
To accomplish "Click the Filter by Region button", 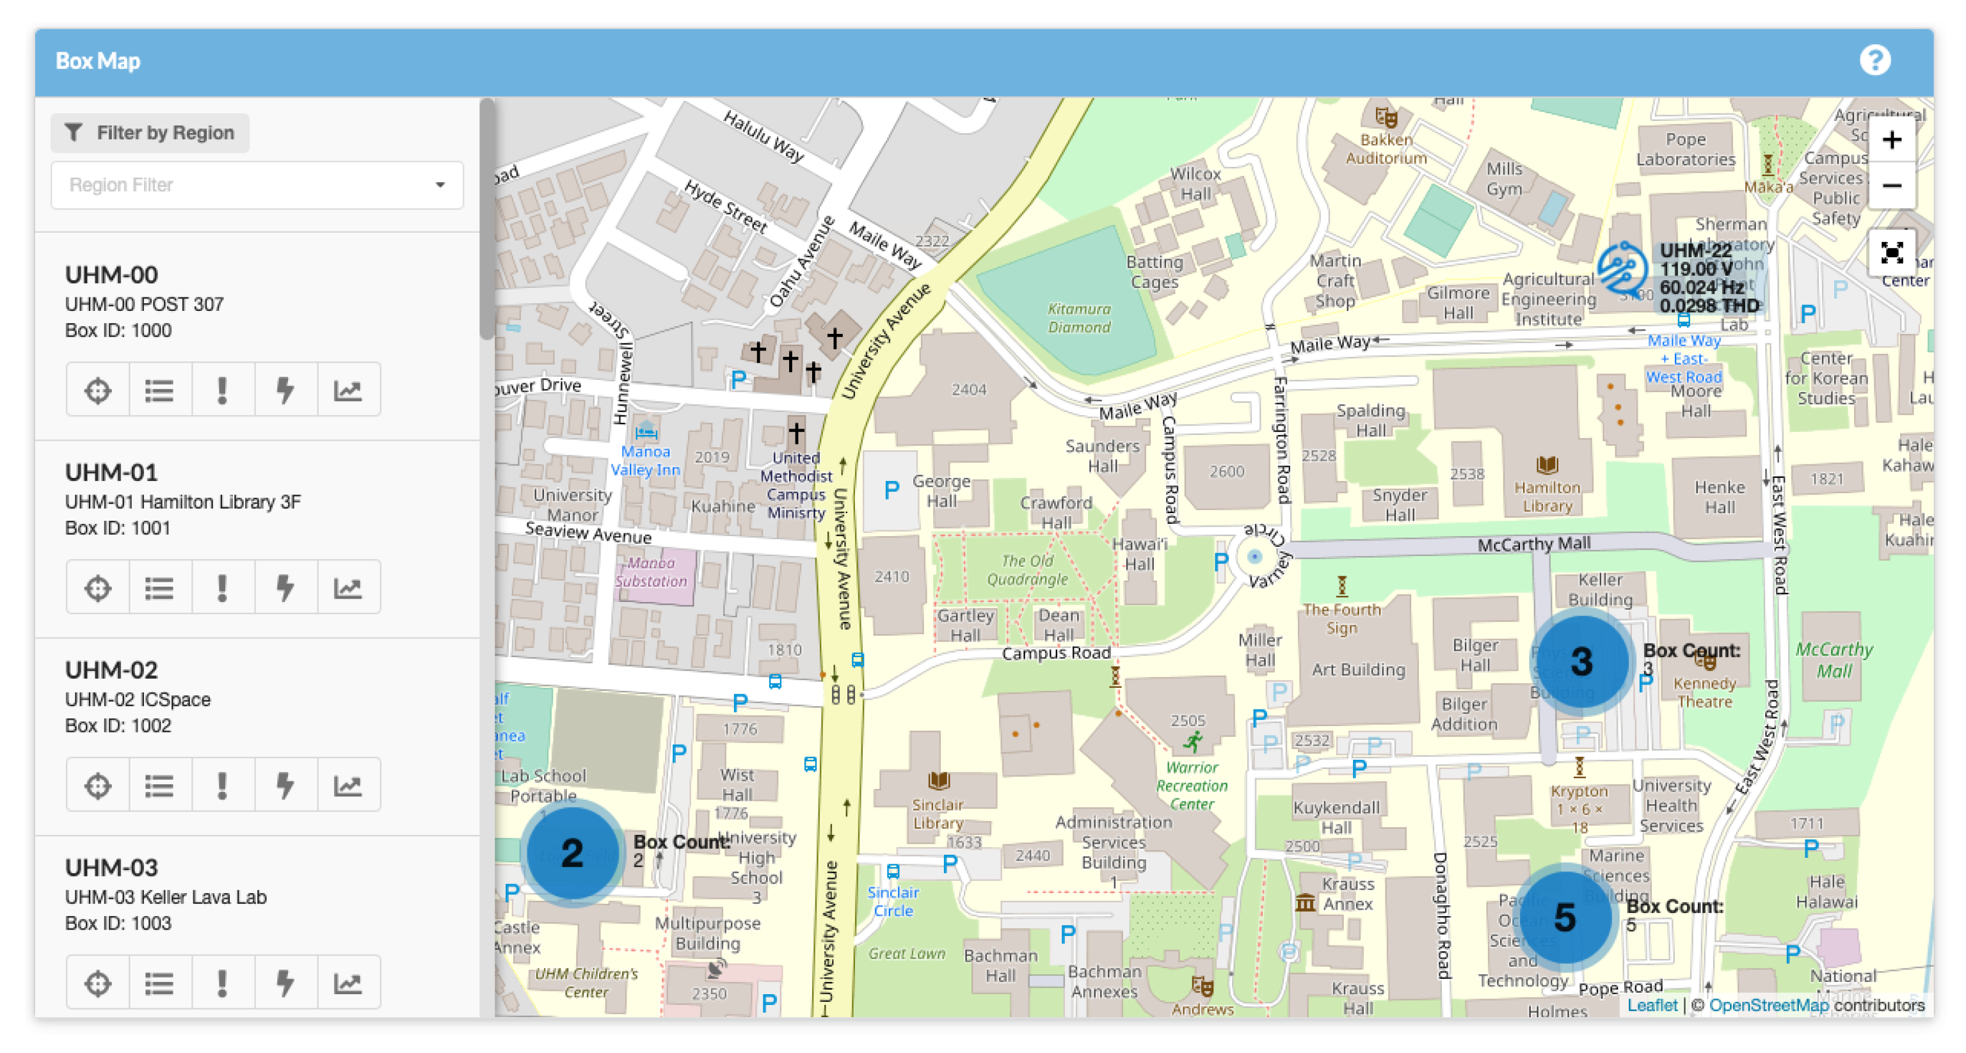I will [150, 133].
